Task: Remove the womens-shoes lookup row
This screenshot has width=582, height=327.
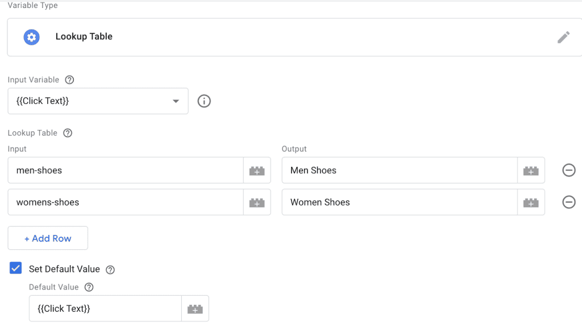Action: click(x=569, y=202)
